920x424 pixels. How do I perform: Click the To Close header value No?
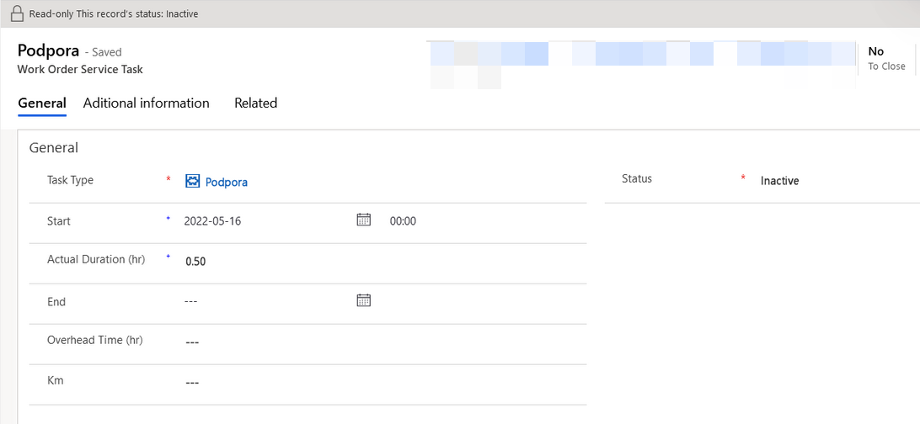875,51
